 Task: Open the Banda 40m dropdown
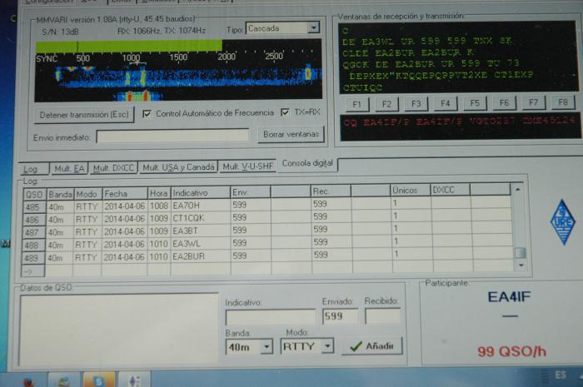pos(267,347)
